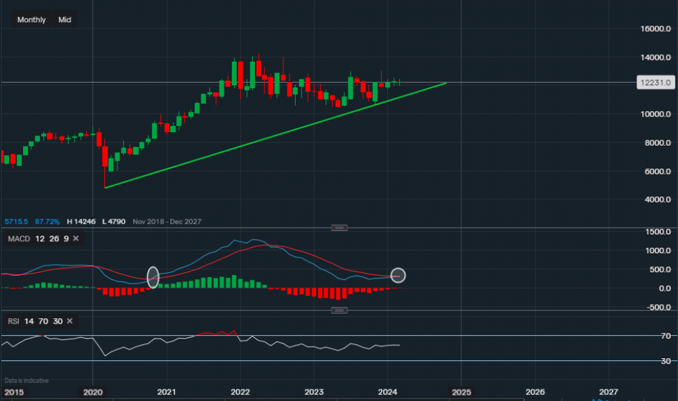Viewport: 678px width, 401px height.
Task: Remove the MACD indicator with its X
Action: [76, 238]
